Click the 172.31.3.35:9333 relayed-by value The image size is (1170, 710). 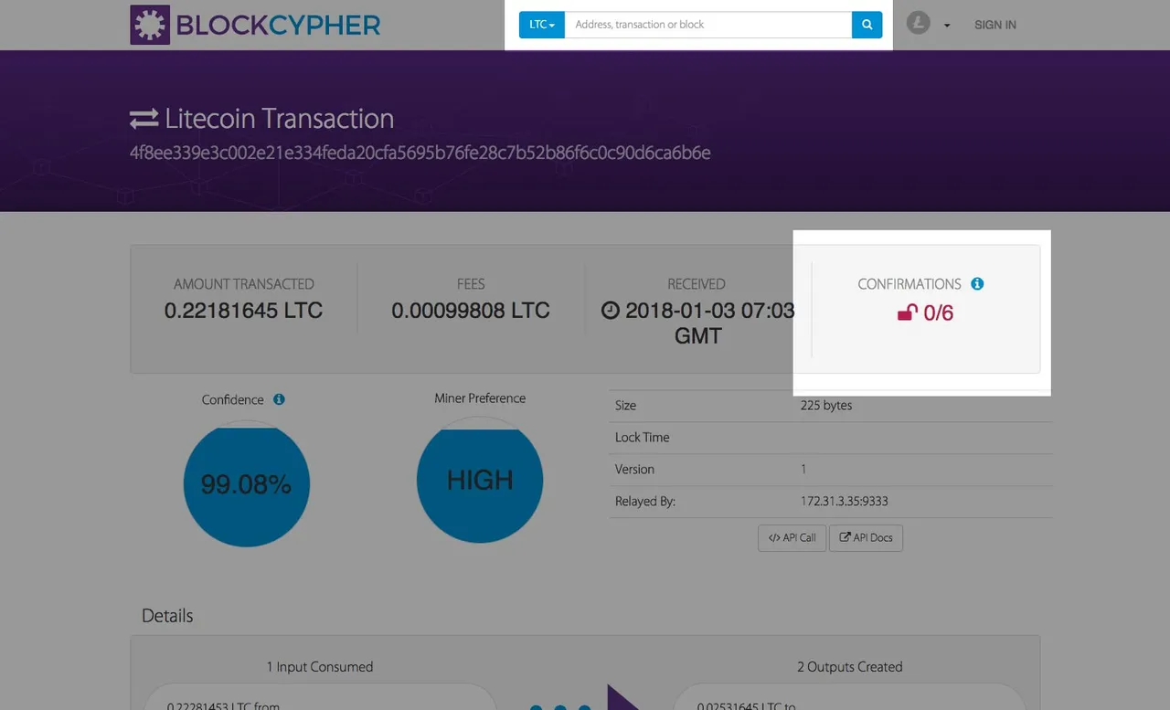click(x=845, y=501)
